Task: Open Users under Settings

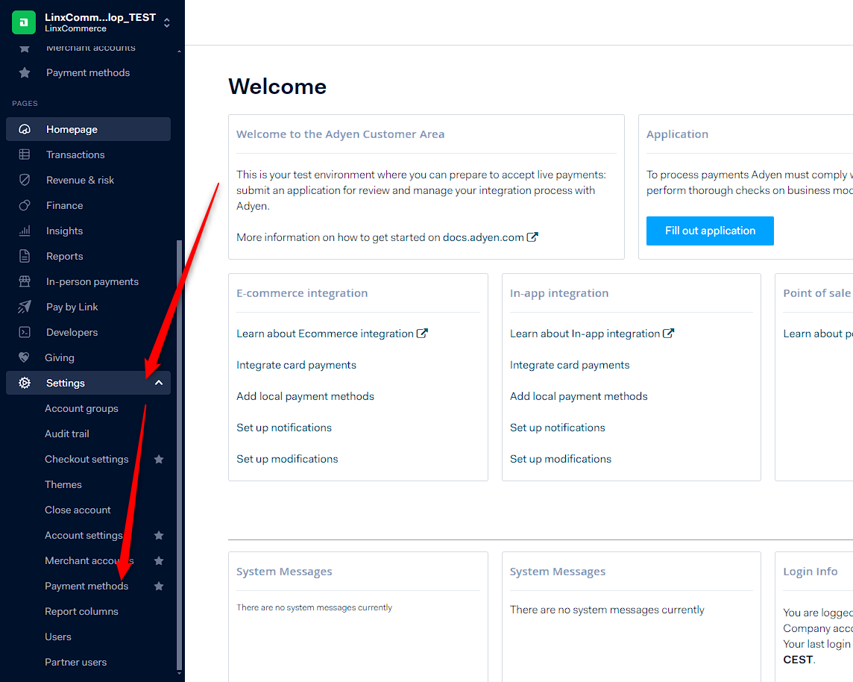Action: click(x=57, y=636)
